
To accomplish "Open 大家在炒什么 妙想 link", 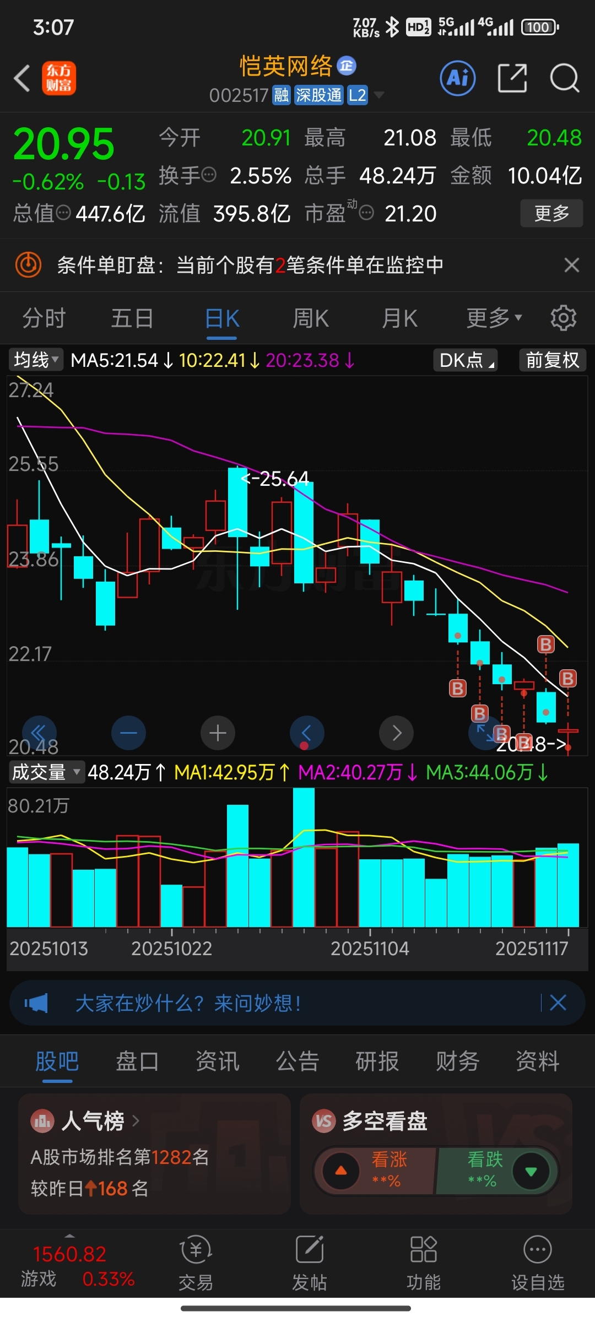I will click(x=188, y=1003).
